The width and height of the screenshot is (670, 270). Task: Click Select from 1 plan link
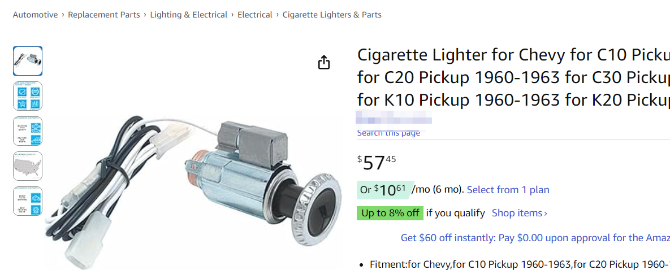click(508, 190)
